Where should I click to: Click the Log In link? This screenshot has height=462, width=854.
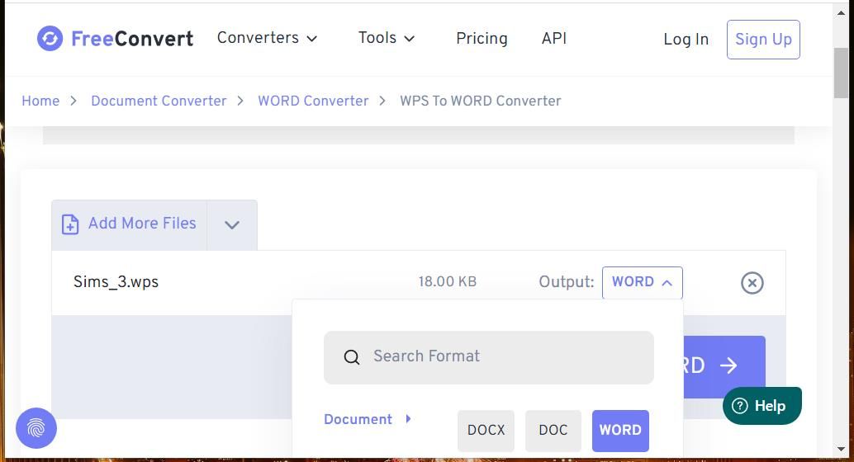tap(686, 39)
